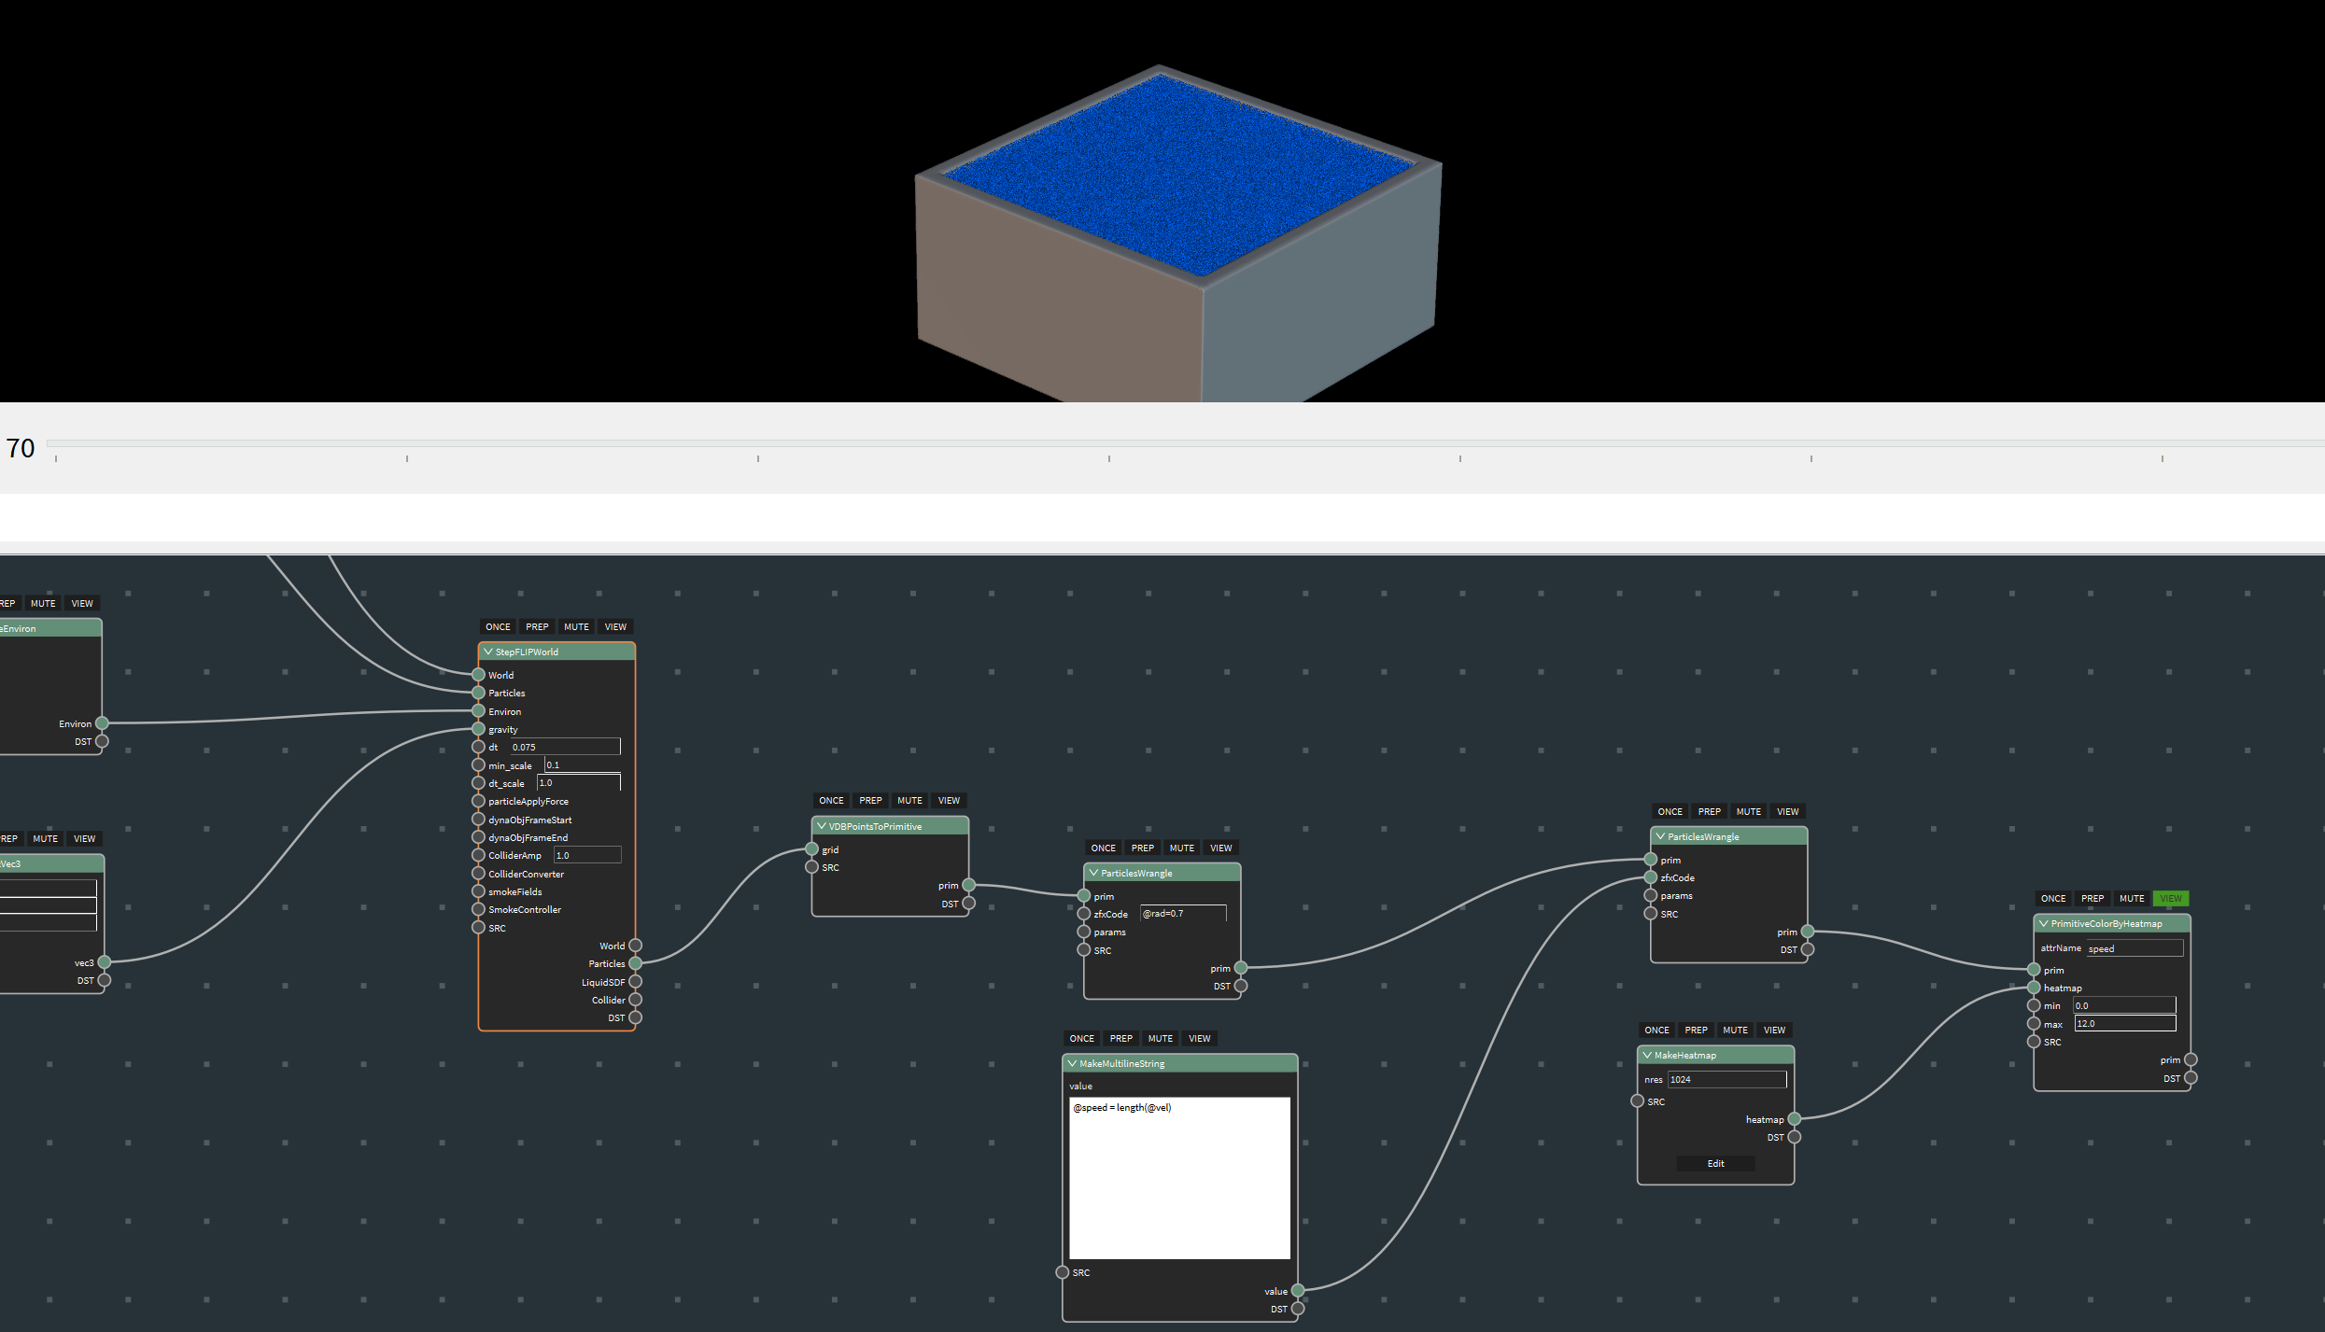Collapse the MakeMultilineString node arrow
Screen dimensions: 2325x1332
(x=1072, y=1063)
